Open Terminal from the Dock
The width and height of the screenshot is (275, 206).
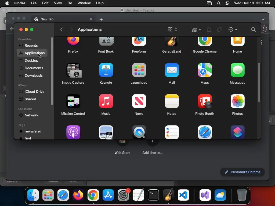pos(153,195)
